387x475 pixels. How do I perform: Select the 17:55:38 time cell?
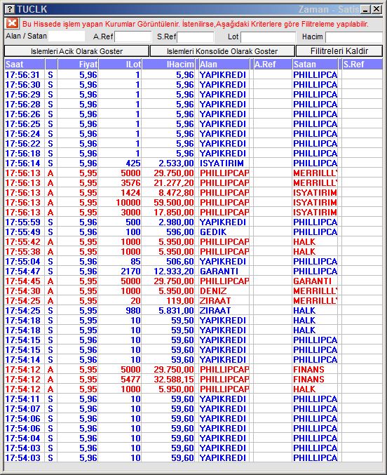(22, 251)
